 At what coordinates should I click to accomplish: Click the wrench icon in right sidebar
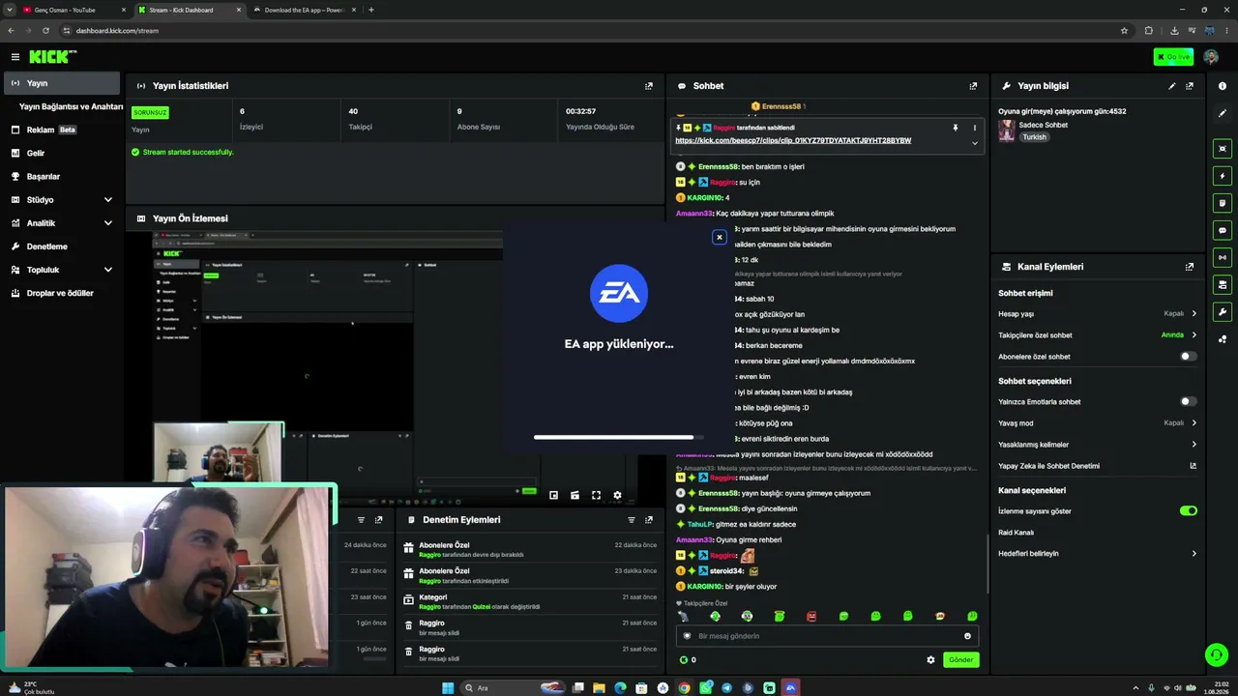pos(1223,311)
